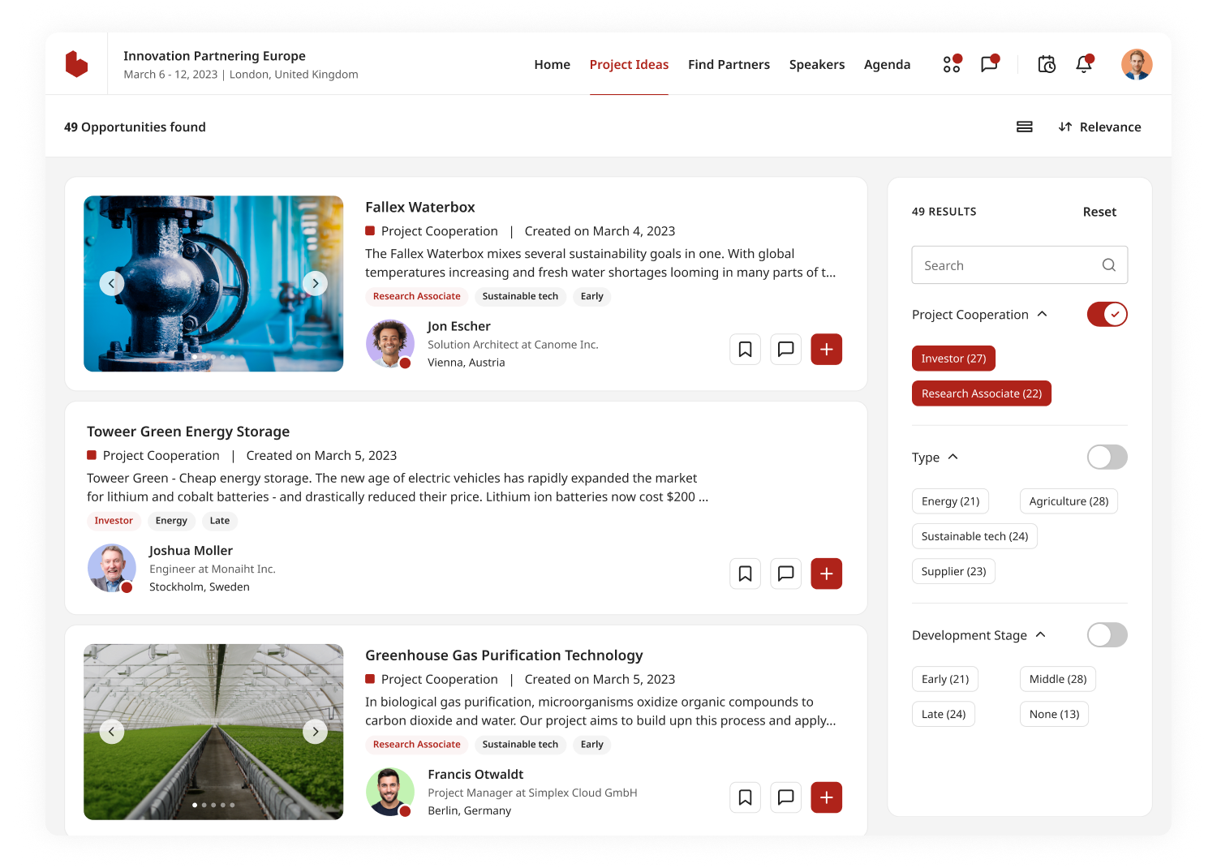Show next image of Fallex Waterbox
The width and height of the screenshot is (1217, 868).
coord(315,283)
